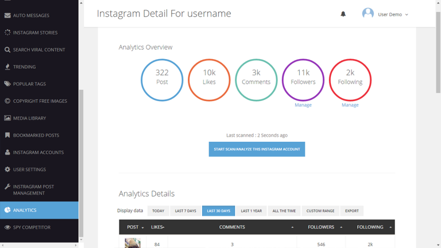Viewport: 441px width, 248px height.
Task: Select the Last 7 Days filter
Action: coord(185,211)
